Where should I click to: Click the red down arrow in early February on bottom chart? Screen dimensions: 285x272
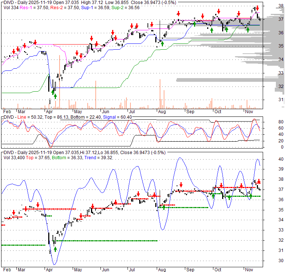pyautogui.click(x=14, y=212)
